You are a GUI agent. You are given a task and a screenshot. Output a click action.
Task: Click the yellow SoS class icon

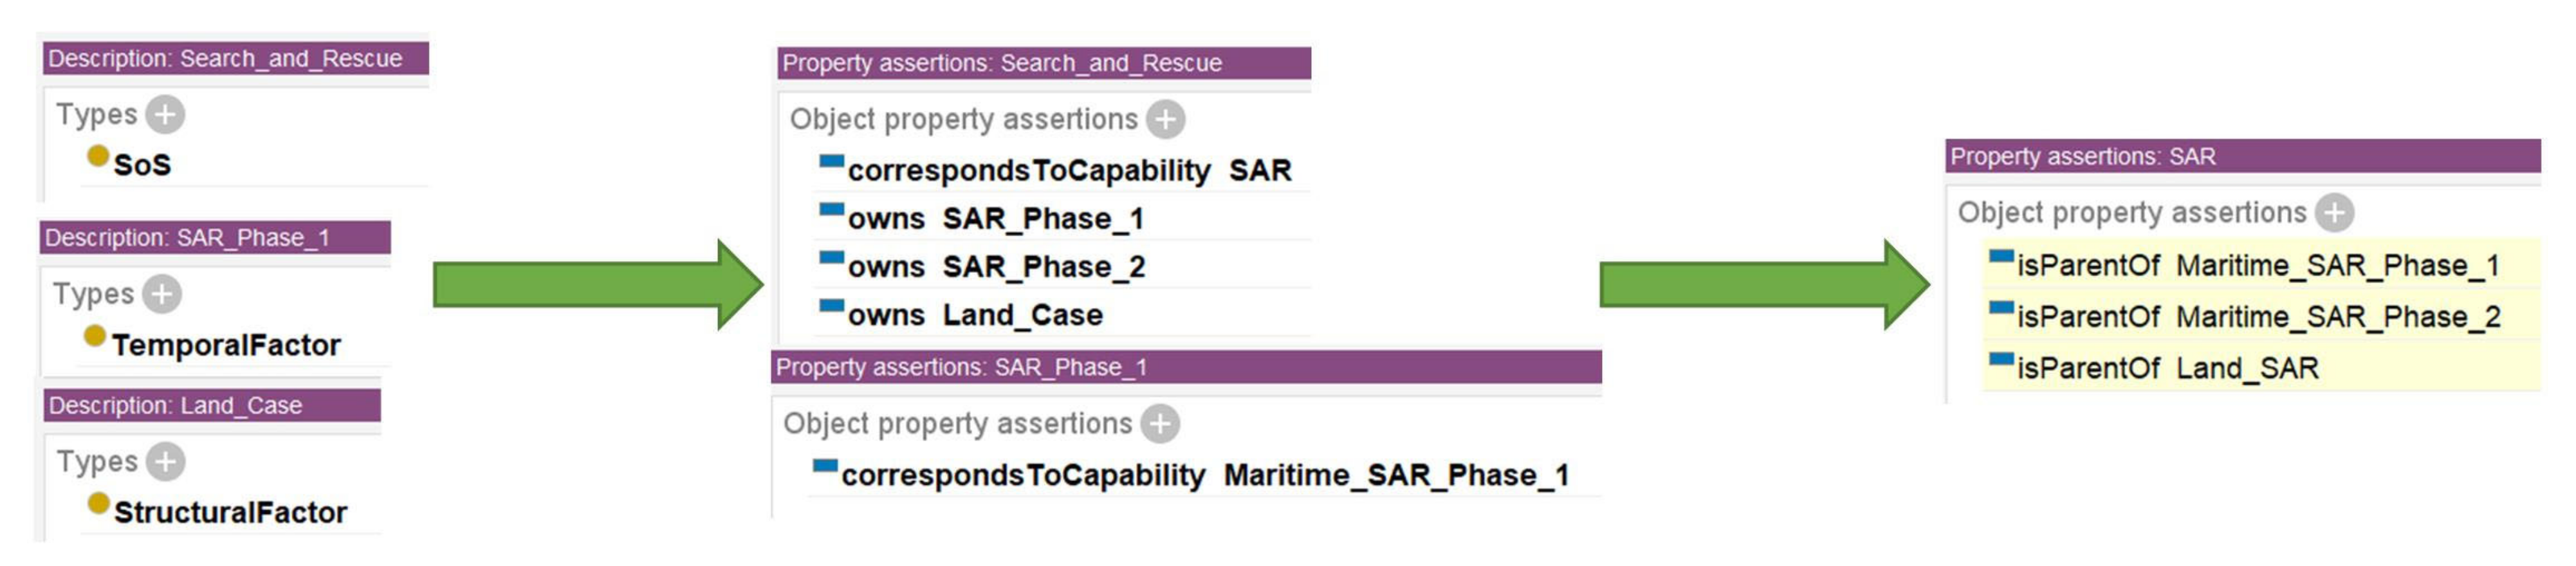coord(98,156)
